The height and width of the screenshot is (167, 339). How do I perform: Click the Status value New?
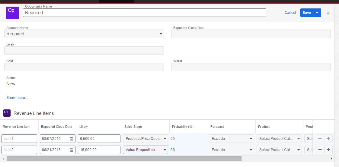[11, 84]
